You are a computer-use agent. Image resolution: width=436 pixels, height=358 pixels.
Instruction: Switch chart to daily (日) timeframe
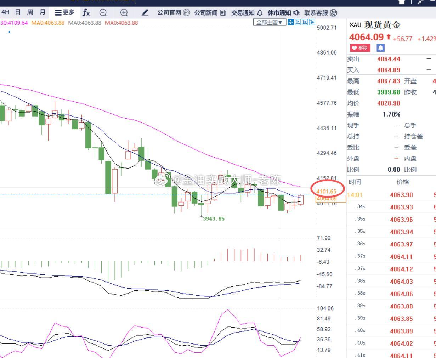pyautogui.click(x=18, y=12)
